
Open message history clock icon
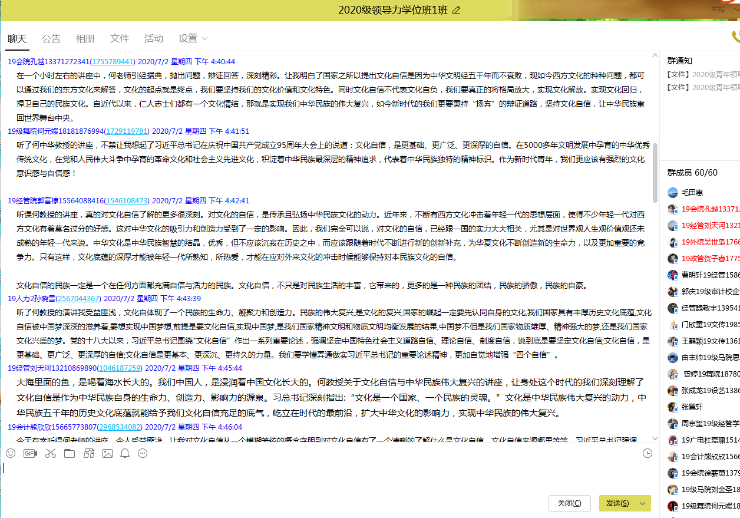coord(647,453)
